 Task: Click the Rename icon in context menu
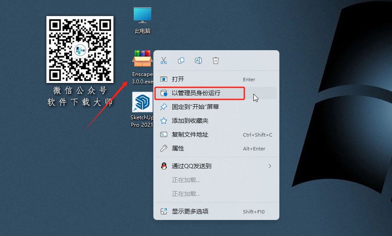pyautogui.click(x=198, y=61)
